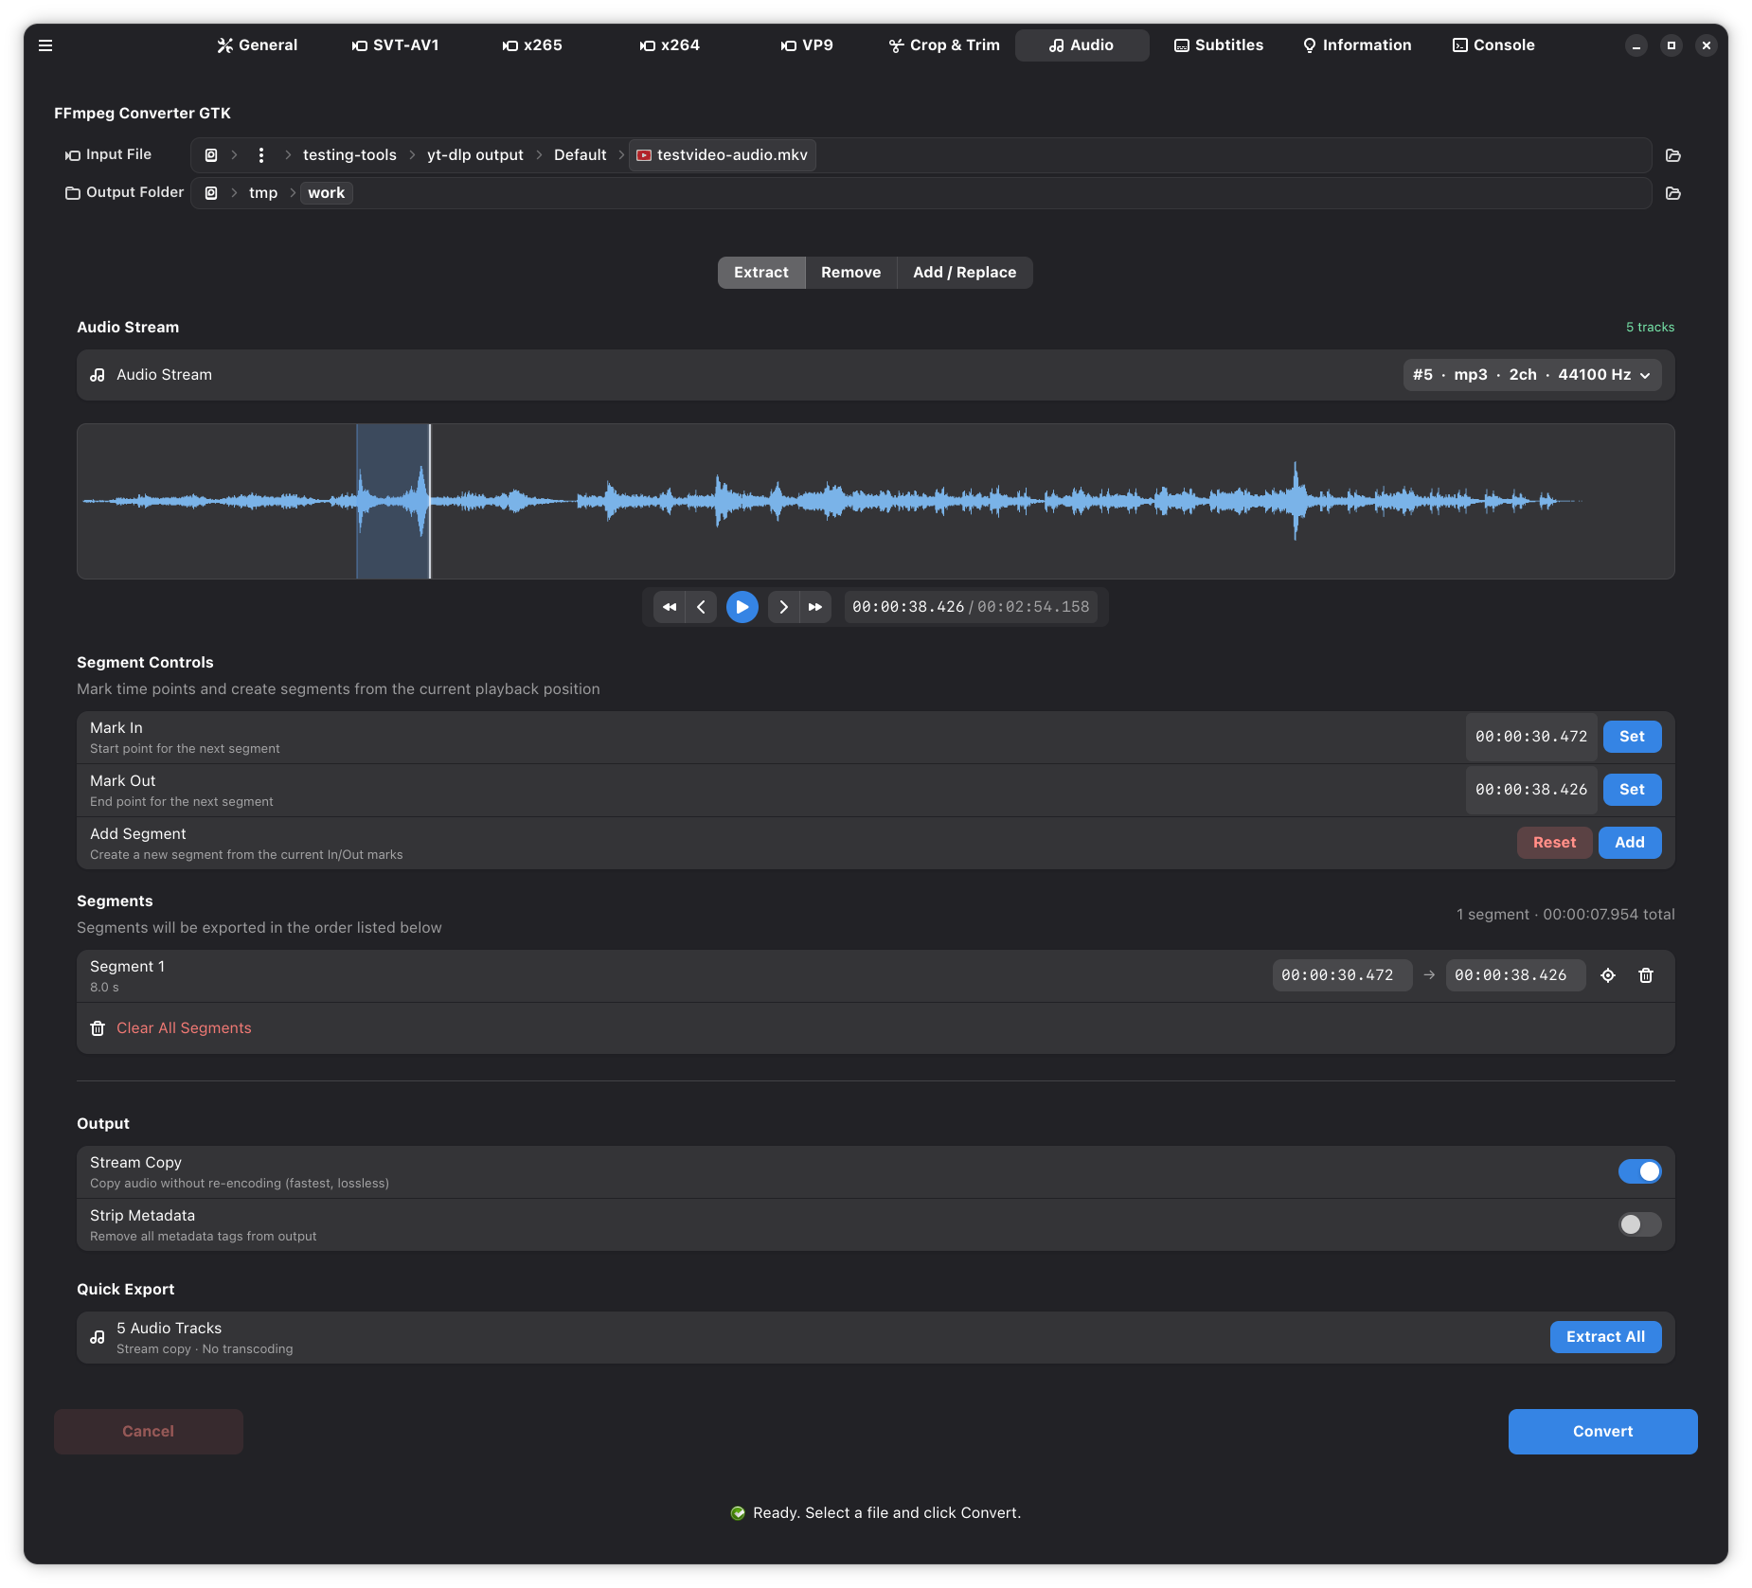Edit the Mark Out time field
The image size is (1752, 1588).
[x=1531, y=790]
